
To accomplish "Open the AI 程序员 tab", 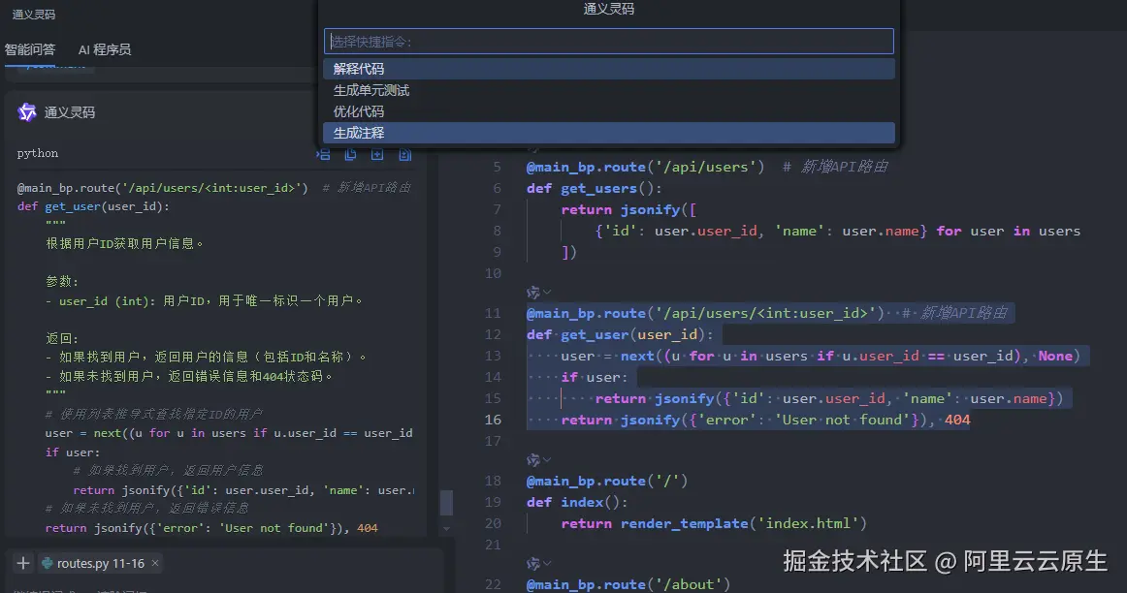I will (104, 49).
